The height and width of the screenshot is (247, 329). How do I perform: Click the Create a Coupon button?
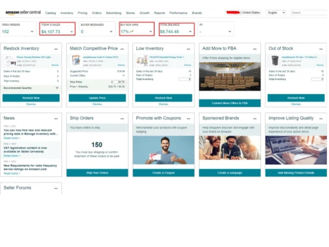tap(164, 173)
